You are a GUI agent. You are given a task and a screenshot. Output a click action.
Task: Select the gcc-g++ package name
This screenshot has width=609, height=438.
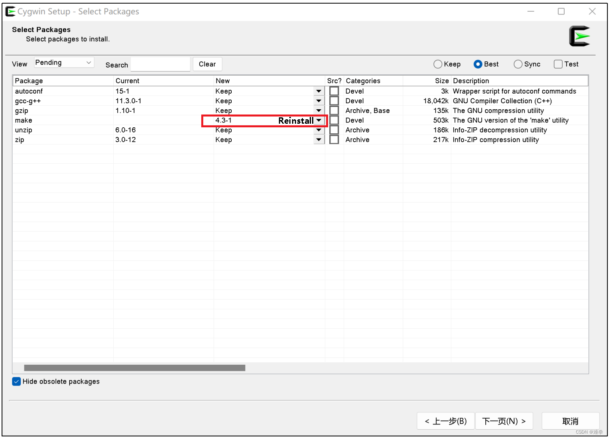point(28,101)
